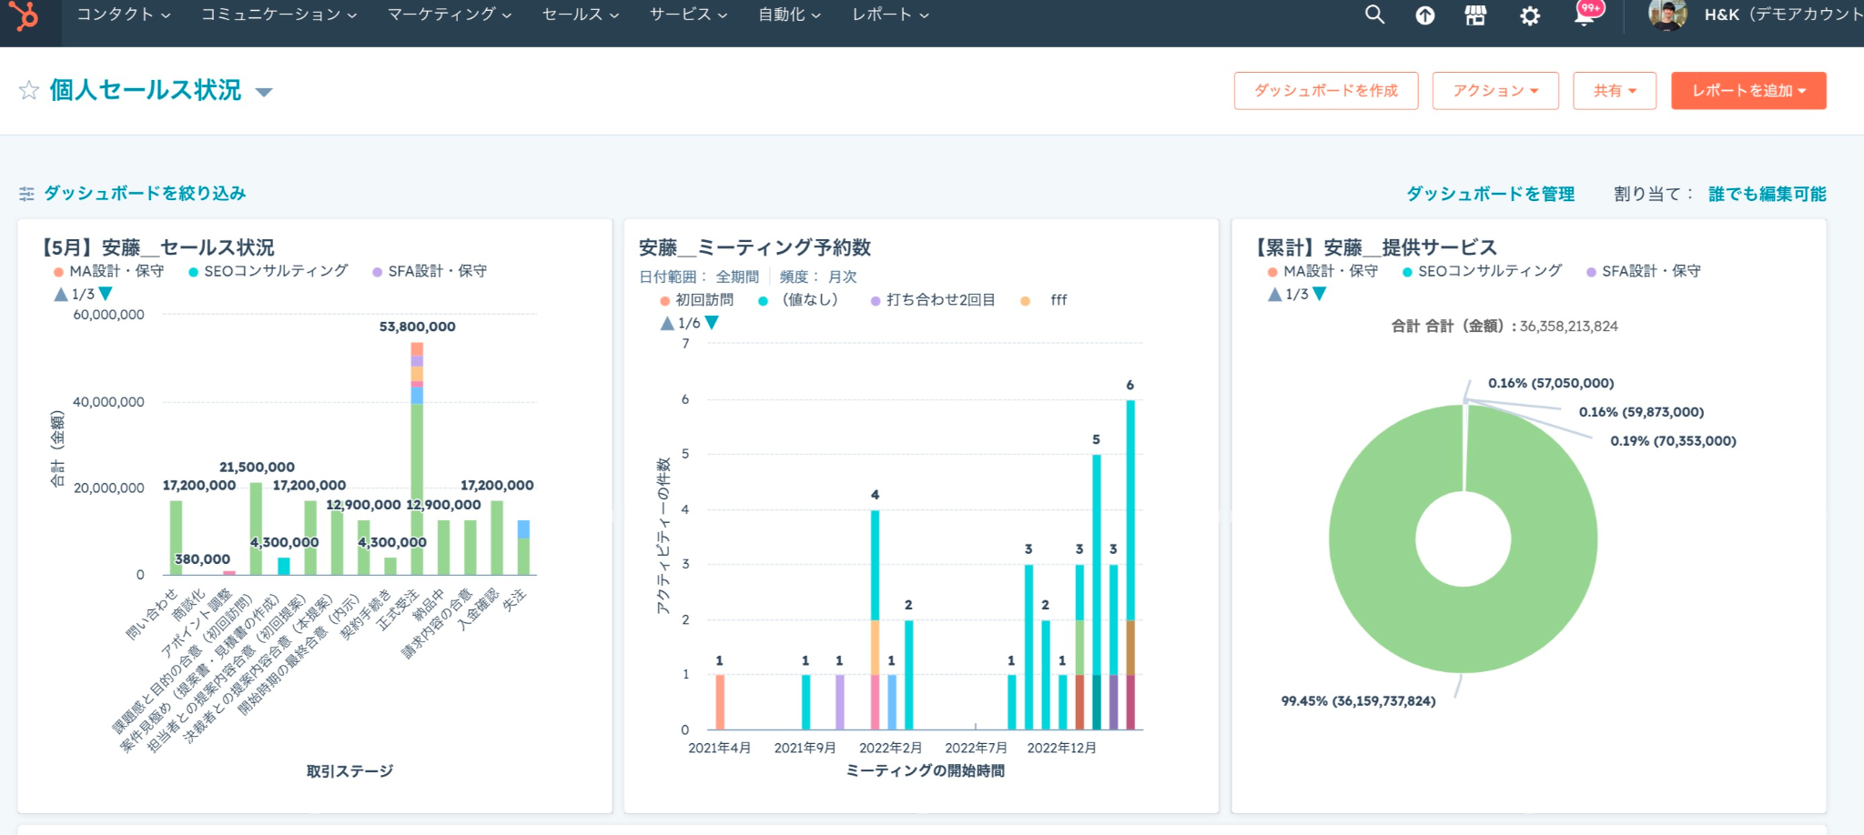Click the 99.45% (36,159,737,824) label
Image resolution: width=1864 pixels, height=835 pixels.
1358,701
